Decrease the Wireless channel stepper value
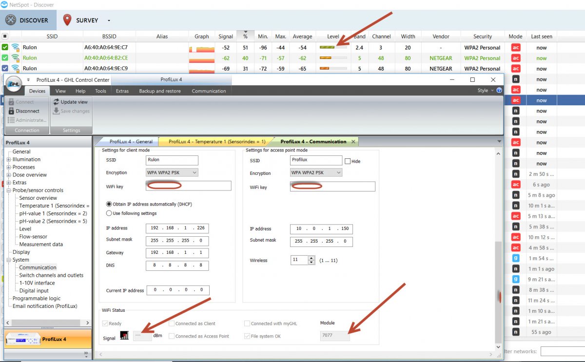585x362 pixels. pyautogui.click(x=312, y=263)
